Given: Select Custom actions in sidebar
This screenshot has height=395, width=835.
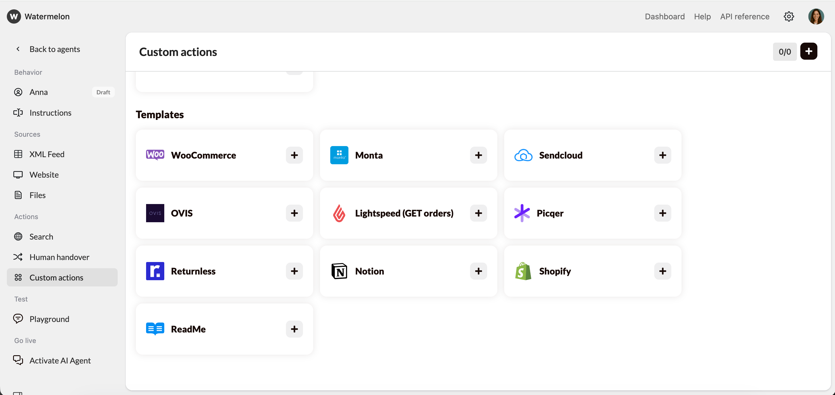Looking at the screenshot, I should click(62, 278).
